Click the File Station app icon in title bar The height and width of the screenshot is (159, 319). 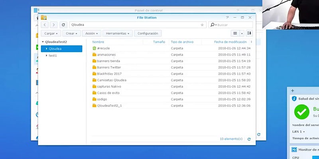[44, 17]
